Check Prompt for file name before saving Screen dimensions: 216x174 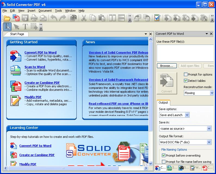pyautogui.click(x=163, y=161)
